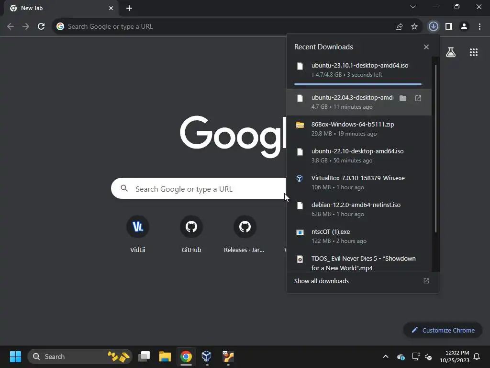Close the Recent Downloads popup
This screenshot has height=368, width=490.
(x=426, y=47)
